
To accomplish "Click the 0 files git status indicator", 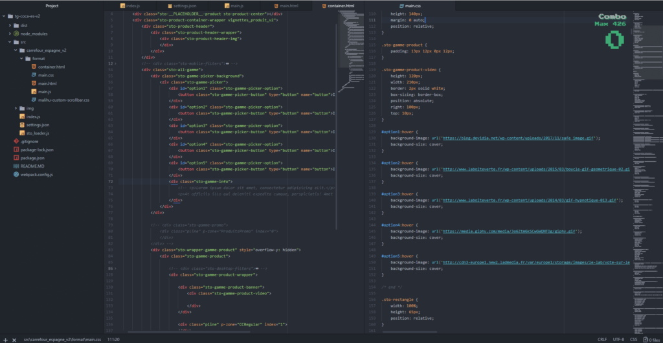I will [651, 340].
